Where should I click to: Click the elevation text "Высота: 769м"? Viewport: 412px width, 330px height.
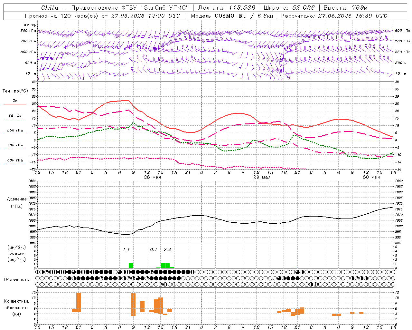click(x=345, y=8)
